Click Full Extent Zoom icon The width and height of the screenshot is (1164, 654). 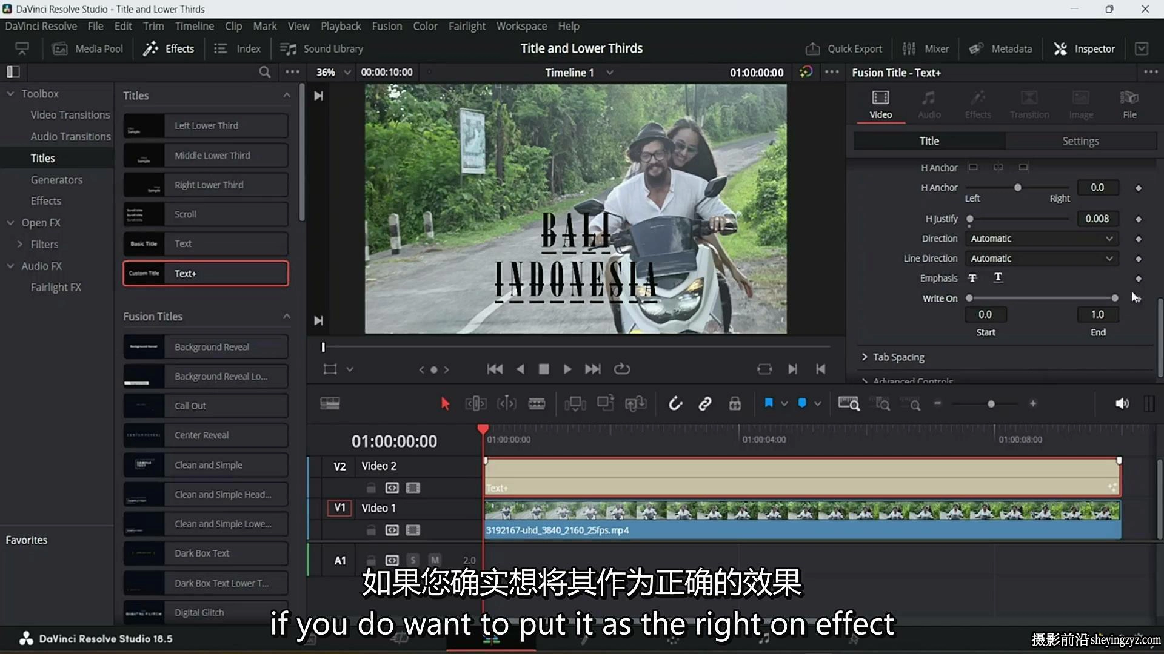click(849, 403)
